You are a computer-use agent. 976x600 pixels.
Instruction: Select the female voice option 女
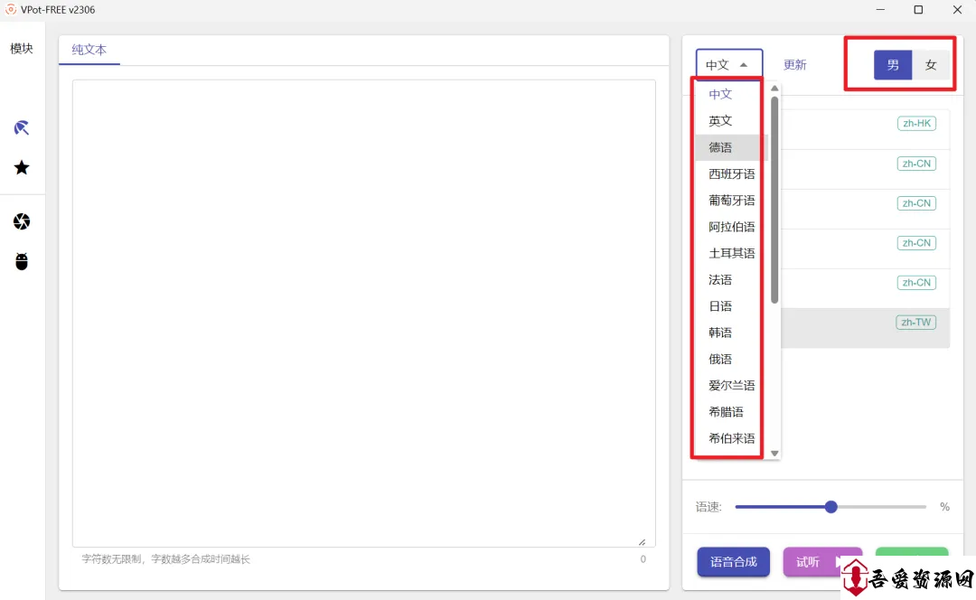[x=931, y=65]
